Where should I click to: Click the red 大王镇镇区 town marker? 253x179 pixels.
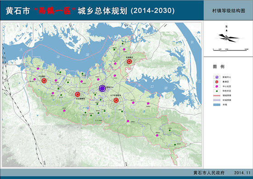pyautogui.click(x=78, y=95)
